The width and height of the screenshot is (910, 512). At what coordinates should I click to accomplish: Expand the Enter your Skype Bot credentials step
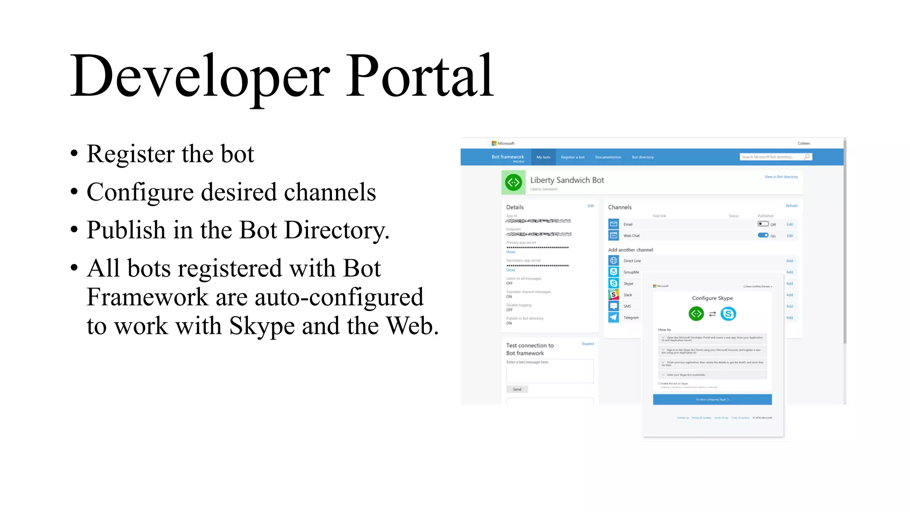point(712,375)
